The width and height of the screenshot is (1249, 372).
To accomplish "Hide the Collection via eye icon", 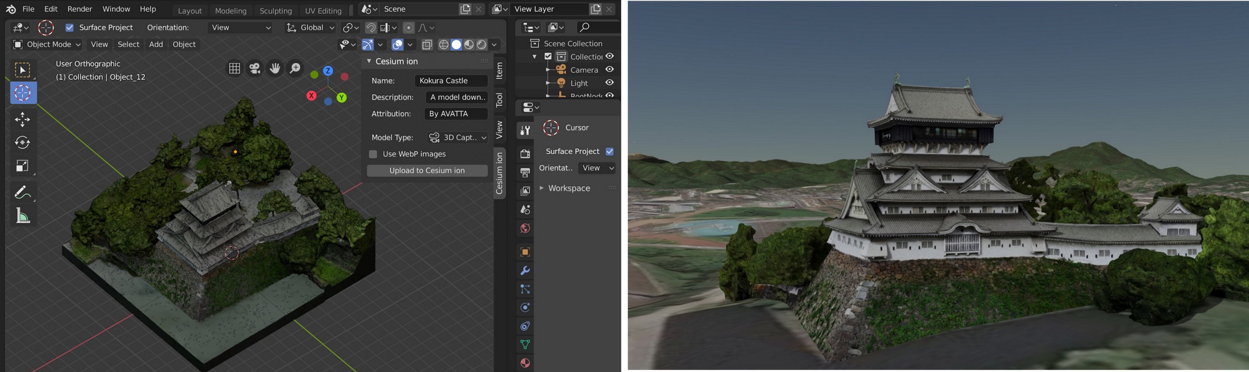I will point(610,56).
